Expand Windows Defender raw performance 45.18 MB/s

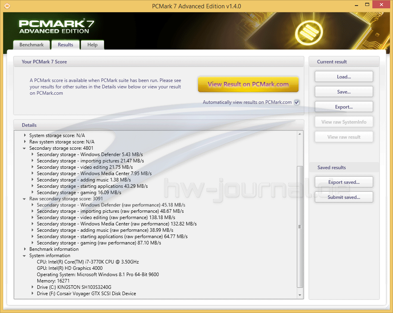(32, 205)
